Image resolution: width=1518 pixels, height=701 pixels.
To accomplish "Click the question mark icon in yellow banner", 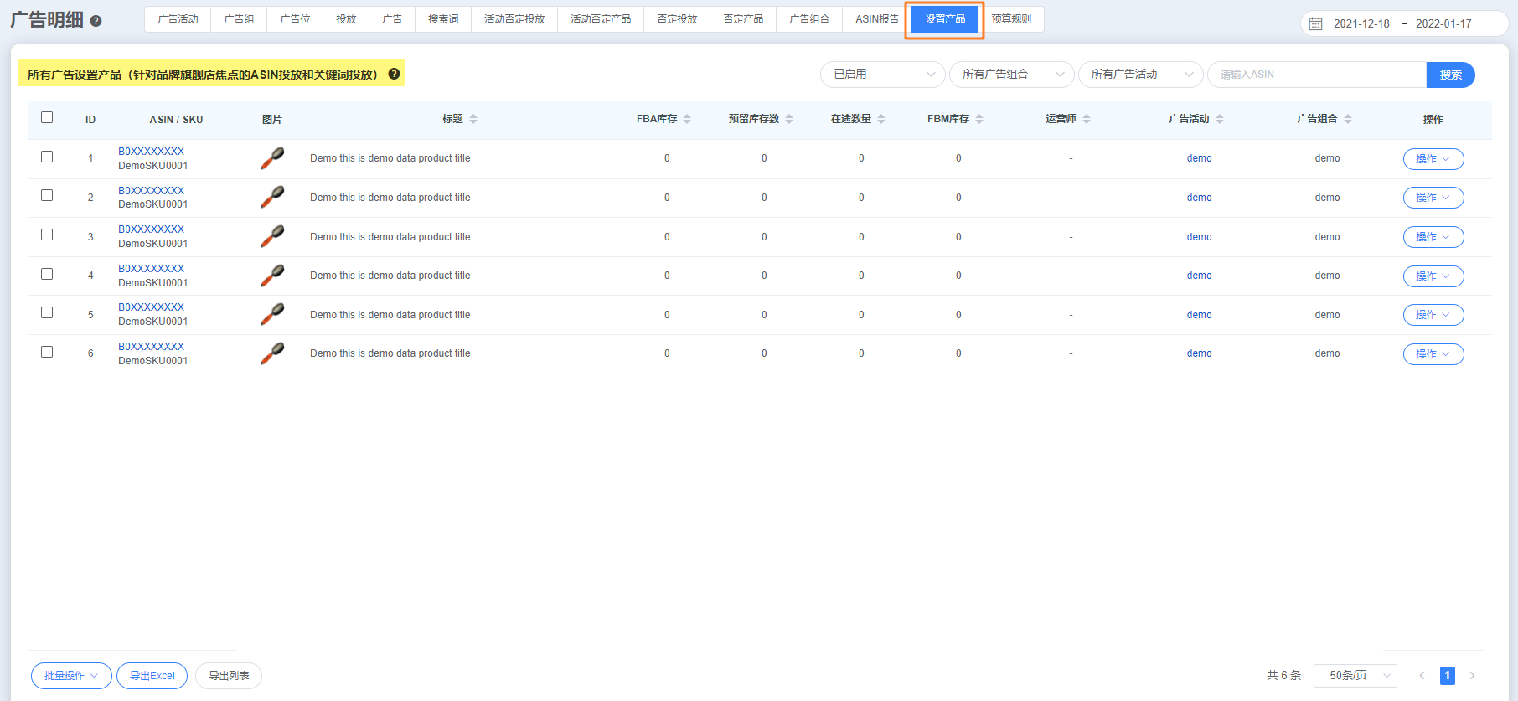I will coord(394,74).
